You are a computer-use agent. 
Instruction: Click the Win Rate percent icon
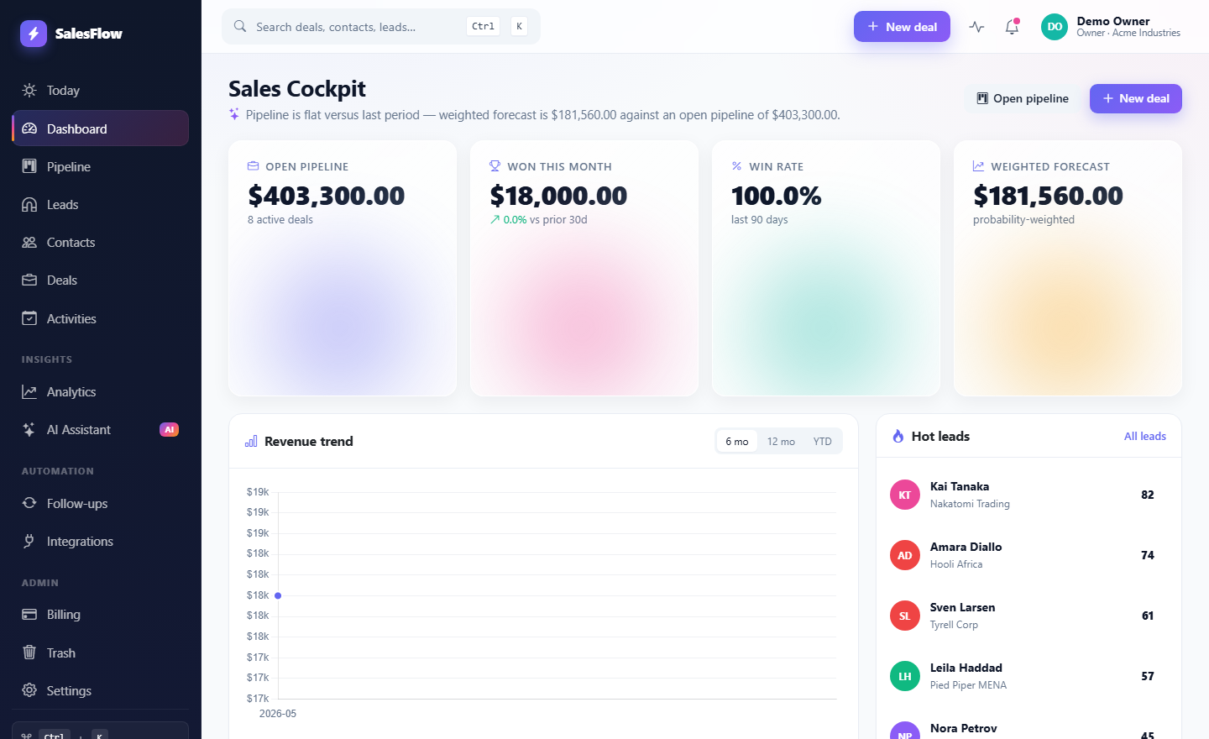736,165
